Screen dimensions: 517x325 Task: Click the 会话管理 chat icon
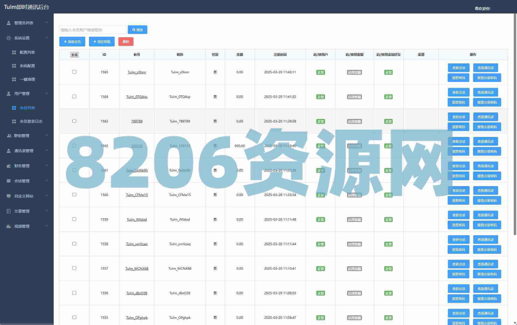9,181
